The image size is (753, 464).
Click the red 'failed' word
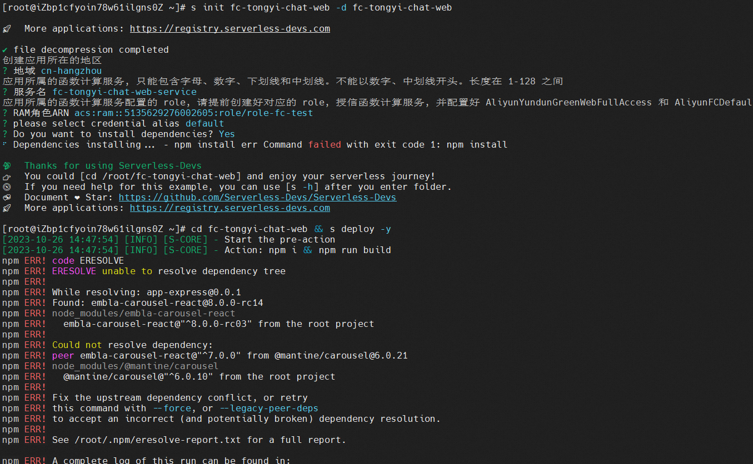(x=325, y=145)
